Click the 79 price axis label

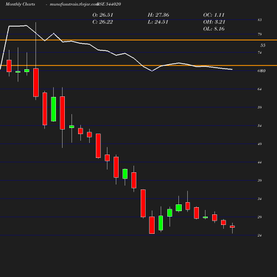pyautogui.click(x=260, y=34)
